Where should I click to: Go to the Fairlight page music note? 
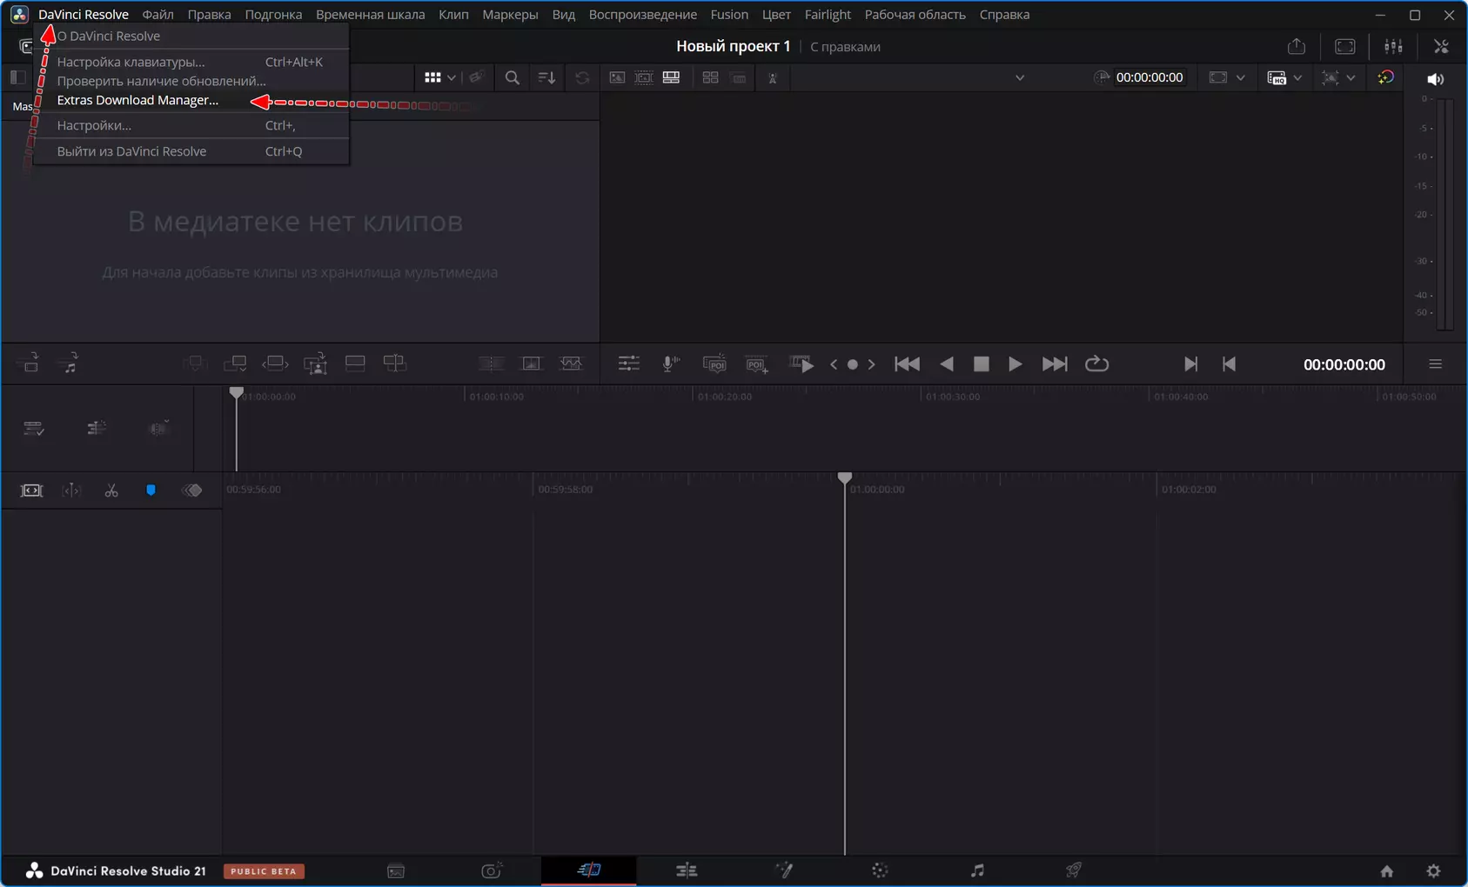click(x=977, y=870)
